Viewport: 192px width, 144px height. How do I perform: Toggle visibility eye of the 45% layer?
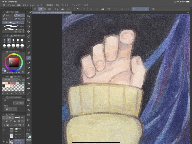(4, 130)
